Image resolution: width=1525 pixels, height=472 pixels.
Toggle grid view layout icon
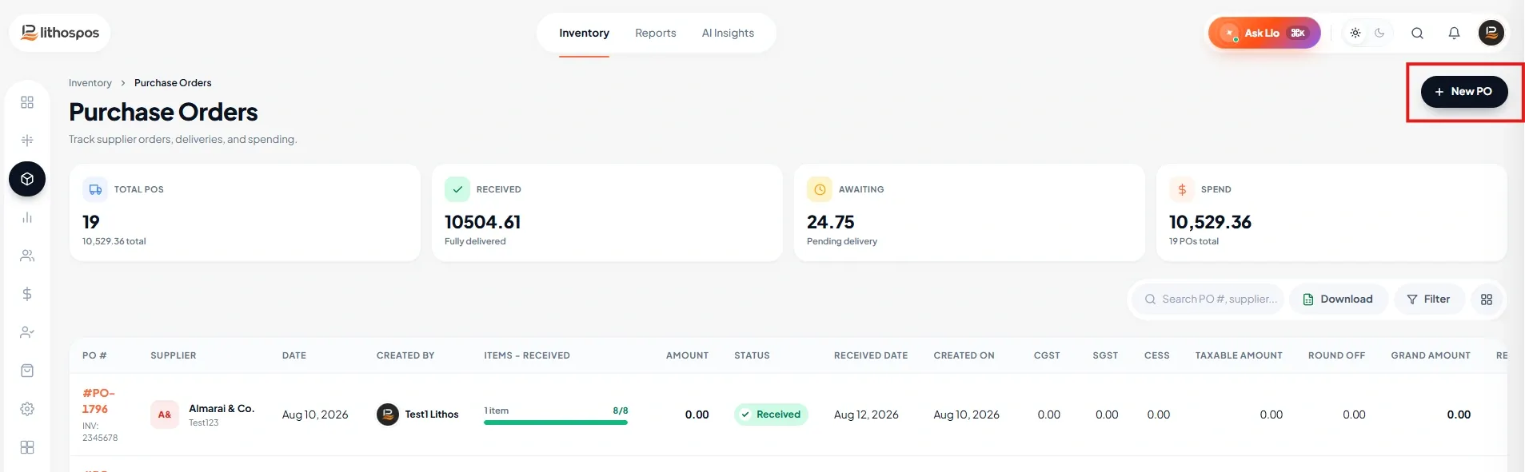(1487, 299)
